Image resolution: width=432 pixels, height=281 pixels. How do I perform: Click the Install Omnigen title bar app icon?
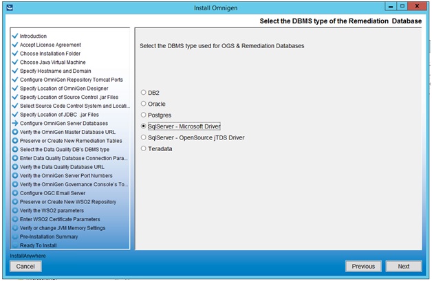click(10, 8)
